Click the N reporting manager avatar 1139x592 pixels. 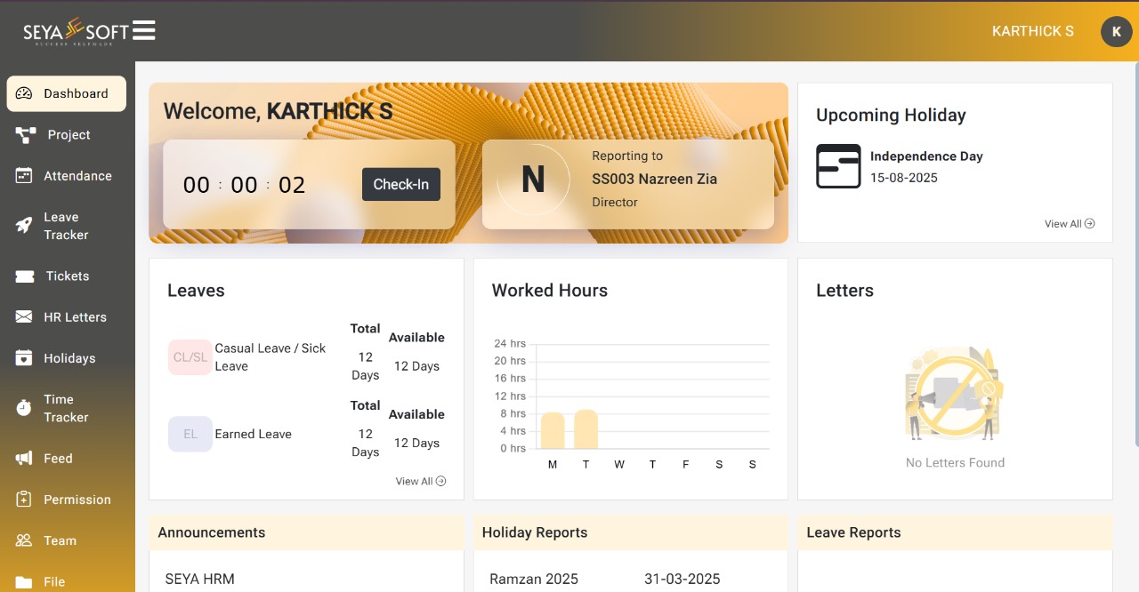coord(533,180)
